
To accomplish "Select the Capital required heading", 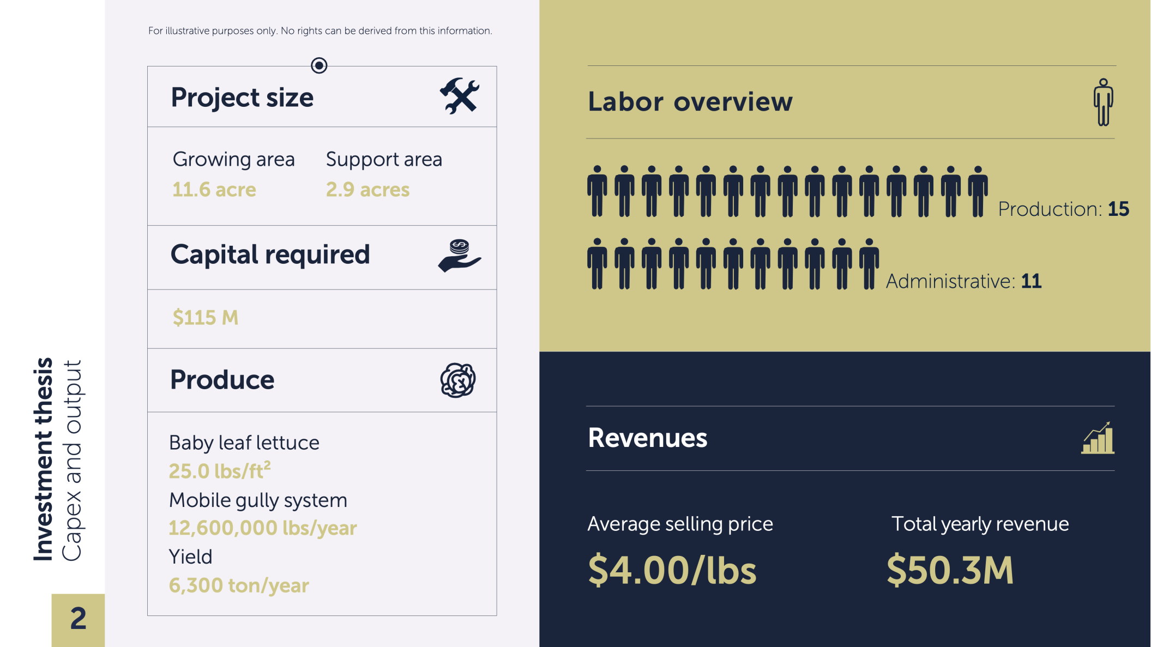I will click(x=270, y=255).
